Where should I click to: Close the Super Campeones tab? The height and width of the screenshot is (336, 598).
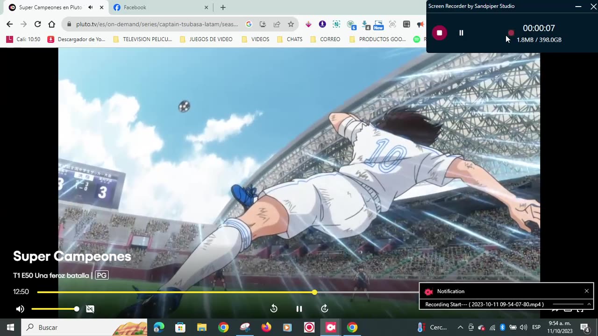click(x=101, y=7)
